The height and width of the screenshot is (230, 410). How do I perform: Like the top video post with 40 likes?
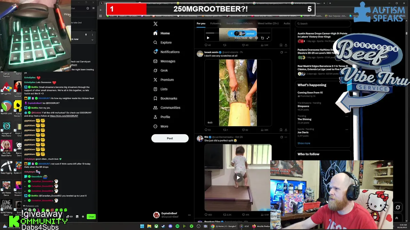245,45
